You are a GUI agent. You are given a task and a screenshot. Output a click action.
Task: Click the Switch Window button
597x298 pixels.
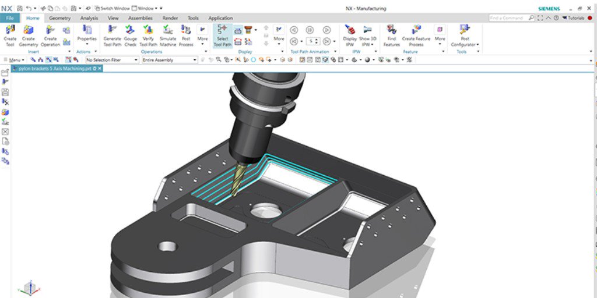[113, 8]
